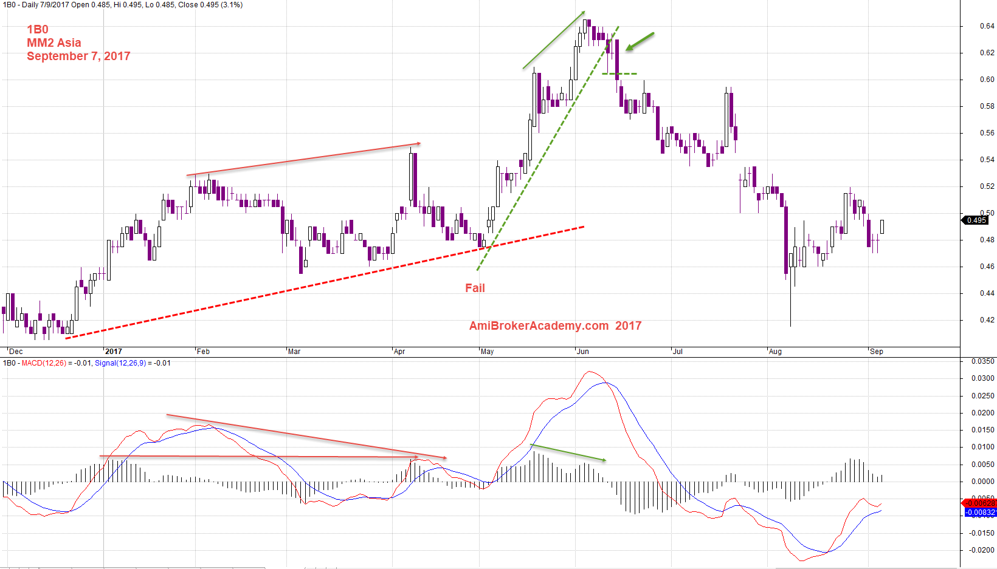
Task: Click the 'AmiBrokerAcademy.com 2017' text
Action: click(555, 325)
